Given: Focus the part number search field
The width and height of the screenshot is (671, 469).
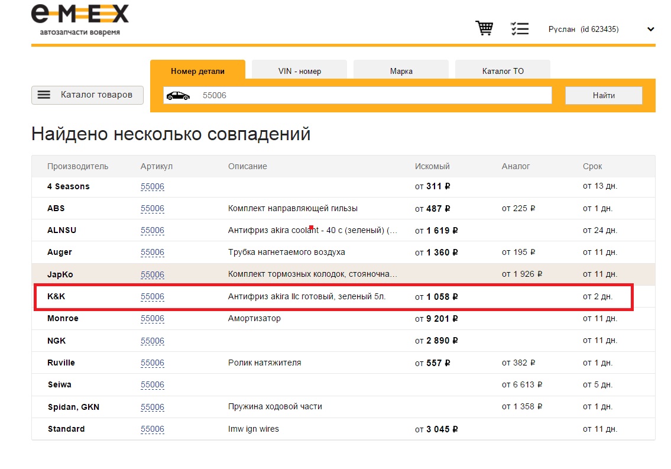Looking at the screenshot, I should tap(357, 95).
